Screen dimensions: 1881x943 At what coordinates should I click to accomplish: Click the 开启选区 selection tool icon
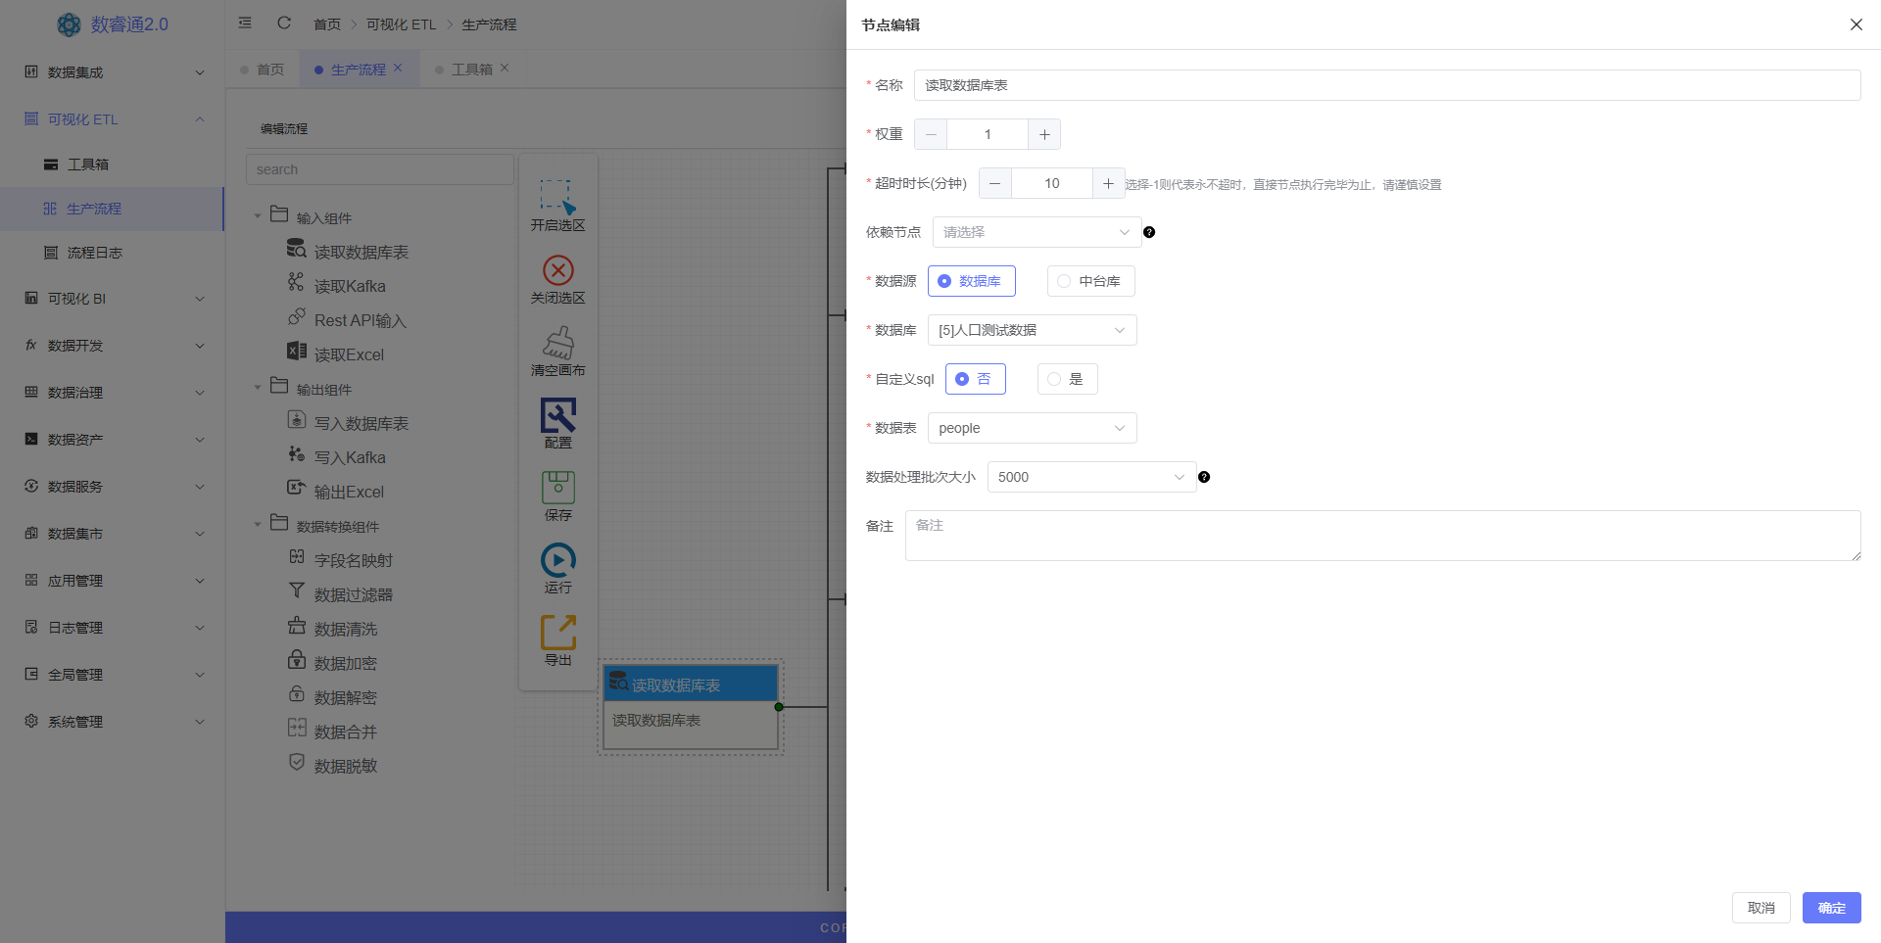557,196
